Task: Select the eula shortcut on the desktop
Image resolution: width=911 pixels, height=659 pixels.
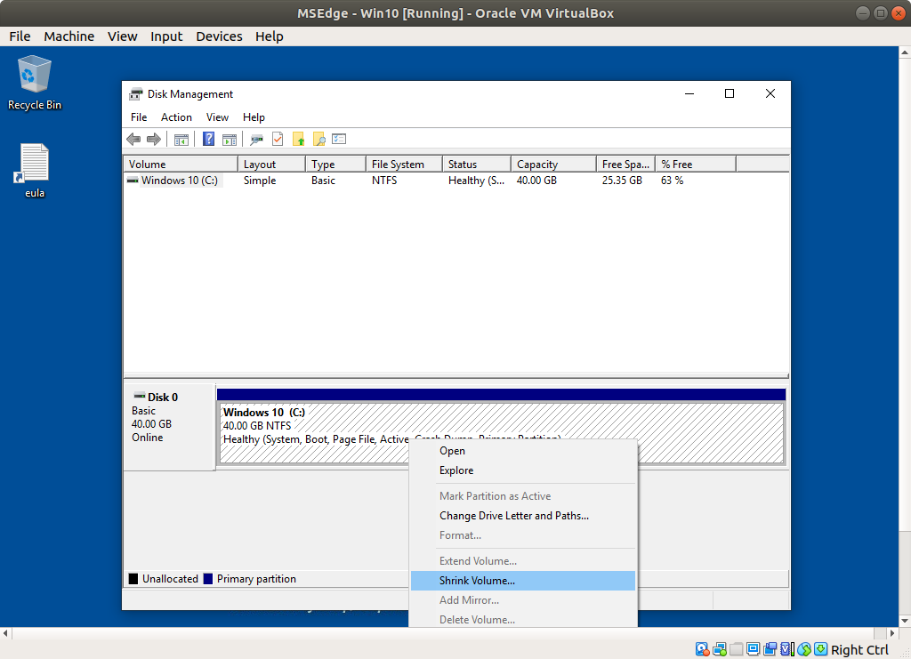Action: tap(35, 171)
